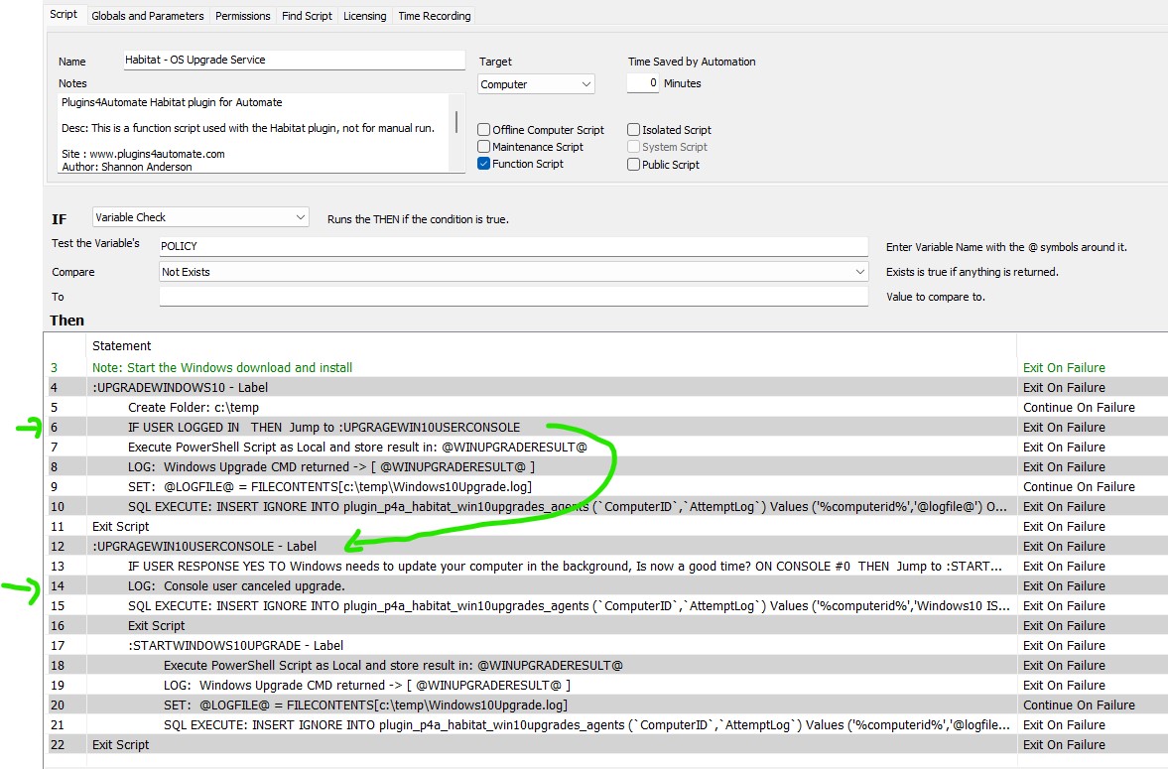
Task: Check the Isolated Script option
Action: coord(634,130)
